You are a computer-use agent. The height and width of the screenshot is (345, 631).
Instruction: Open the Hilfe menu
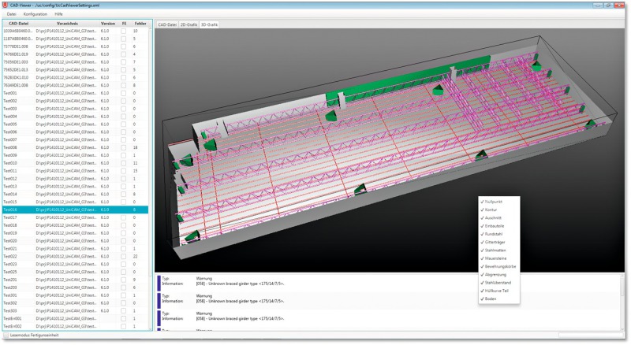tap(58, 14)
